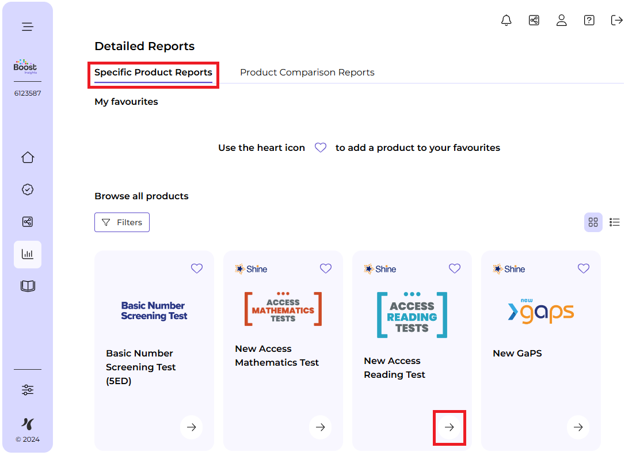Image resolution: width=636 pixels, height=459 pixels.
Task: Click the logout icon in header
Action: click(x=616, y=21)
